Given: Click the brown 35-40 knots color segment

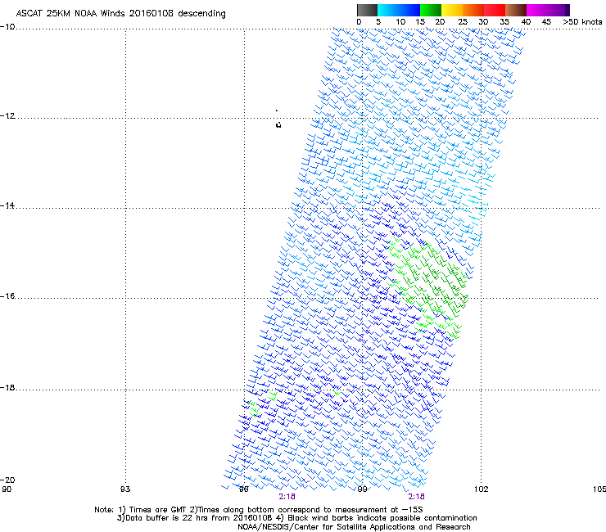Looking at the screenshot, I should 516,10.
